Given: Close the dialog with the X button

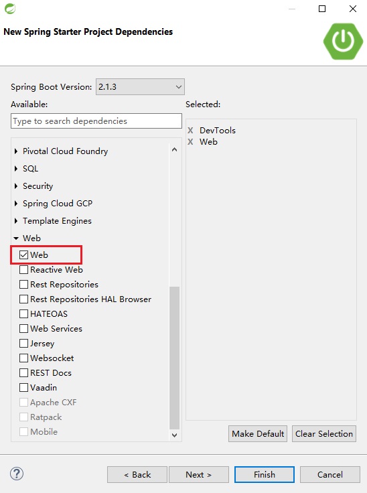Looking at the screenshot, I should click(x=353, y=9).
